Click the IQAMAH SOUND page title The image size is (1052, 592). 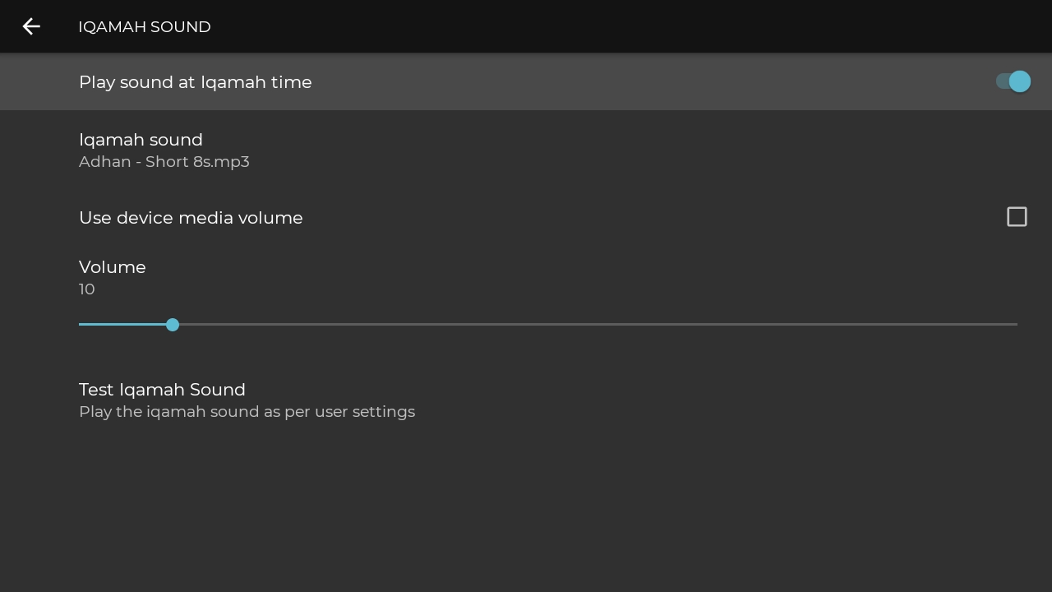coord(145,27)
